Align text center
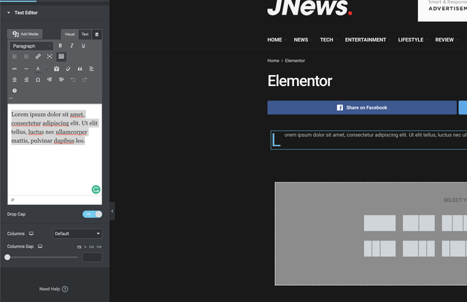The width and height of the screenshot is (467, 302). tap(15, 80)
